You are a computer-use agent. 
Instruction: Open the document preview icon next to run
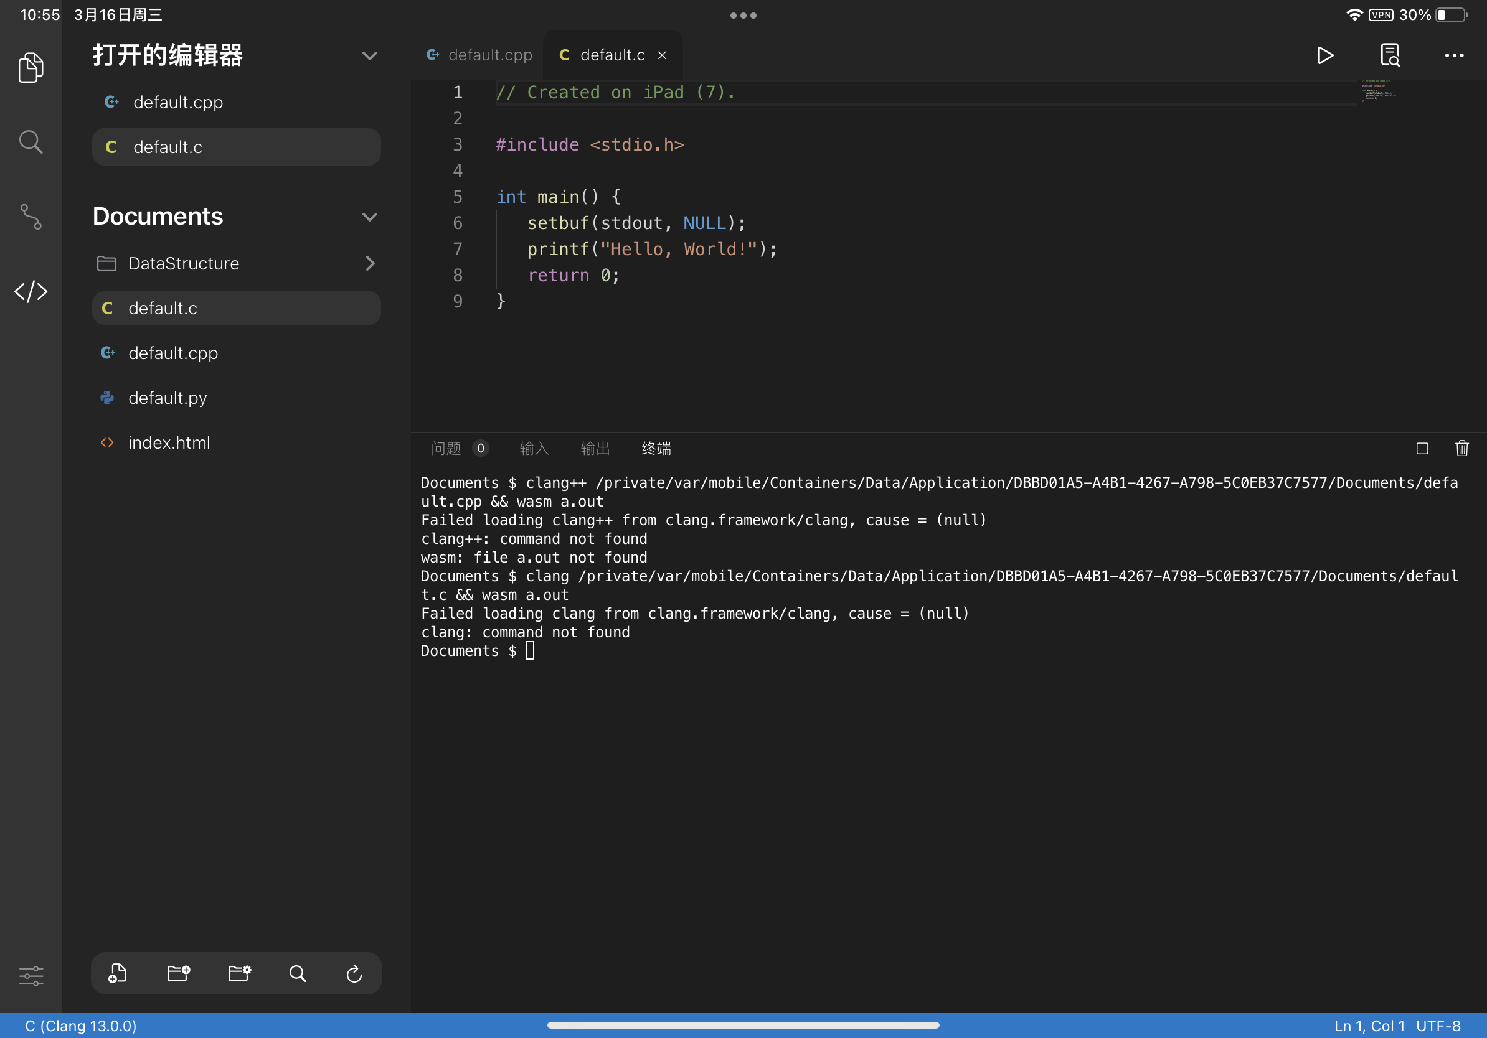[1390, 55]
